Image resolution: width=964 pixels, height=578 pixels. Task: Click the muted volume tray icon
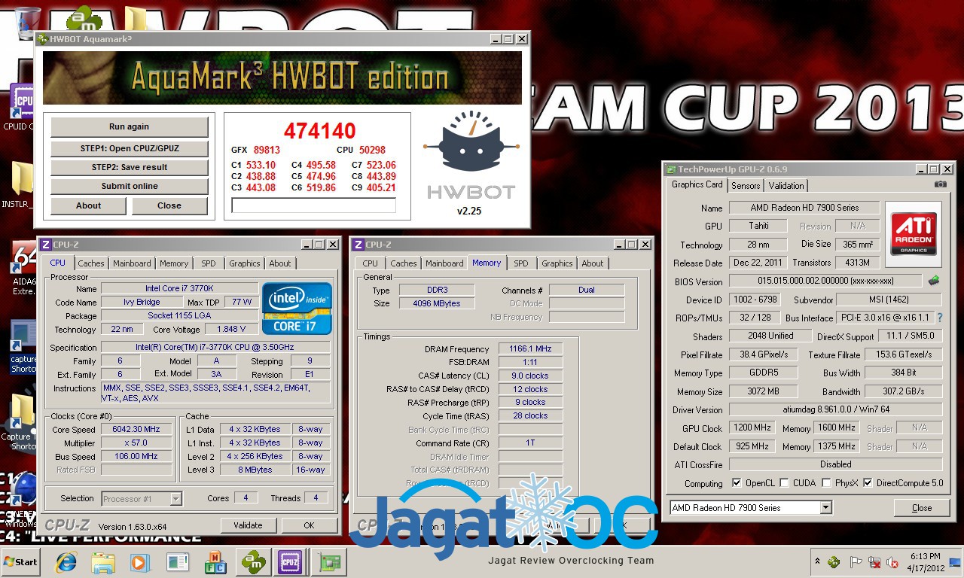tap(892, 561)
